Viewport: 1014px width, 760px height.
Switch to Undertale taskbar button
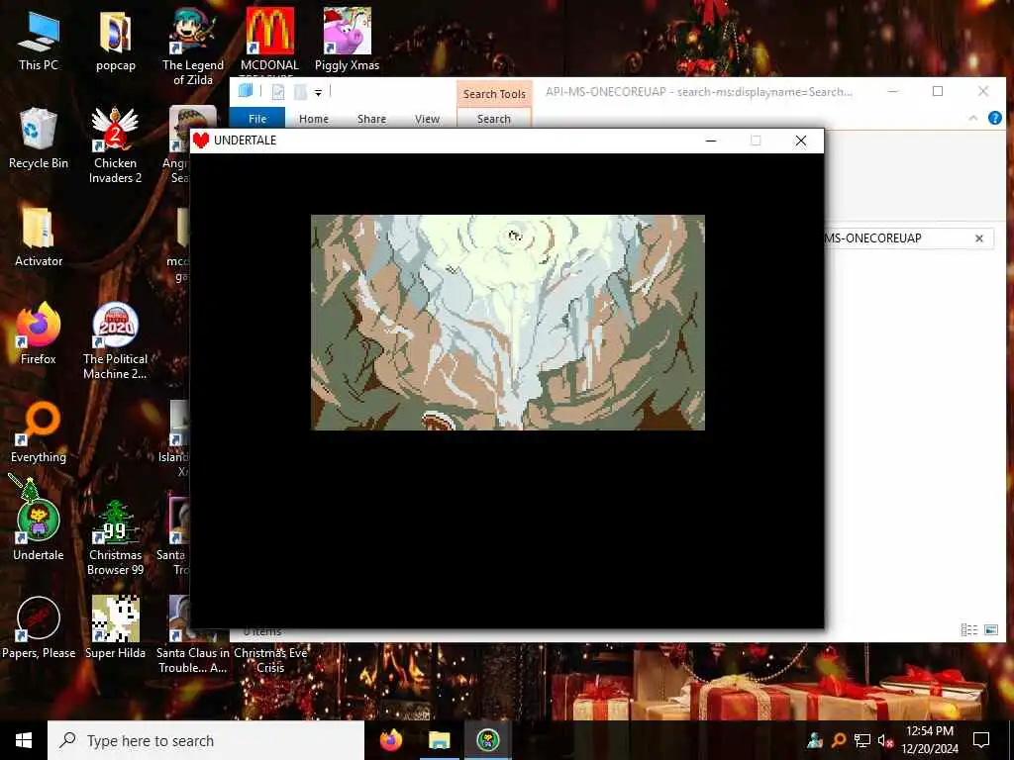pyautogui.click(x=487, y=740)
